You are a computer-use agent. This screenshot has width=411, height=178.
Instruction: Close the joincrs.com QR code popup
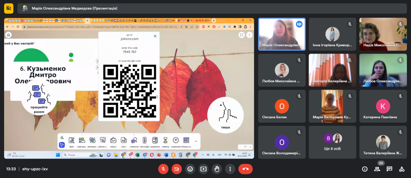click(155, 36)
